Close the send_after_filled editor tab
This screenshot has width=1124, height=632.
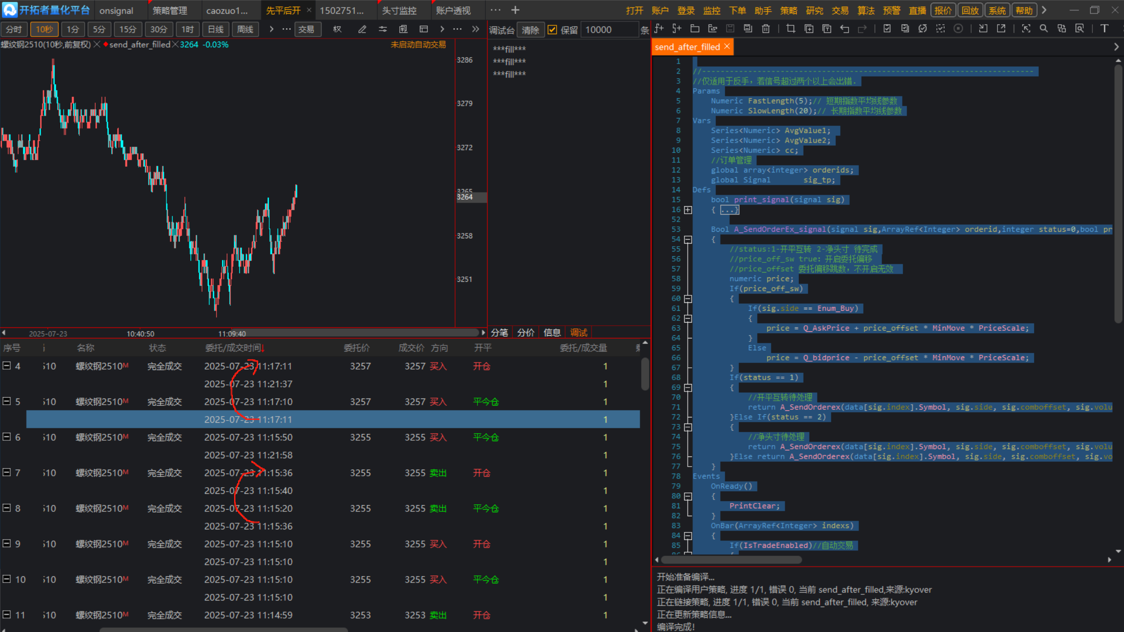tap(727, 47)
